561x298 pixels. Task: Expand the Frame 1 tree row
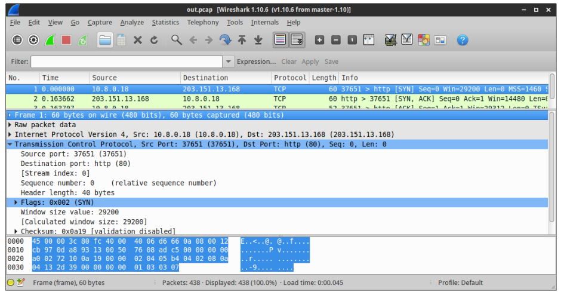click(x=10, y=115)
